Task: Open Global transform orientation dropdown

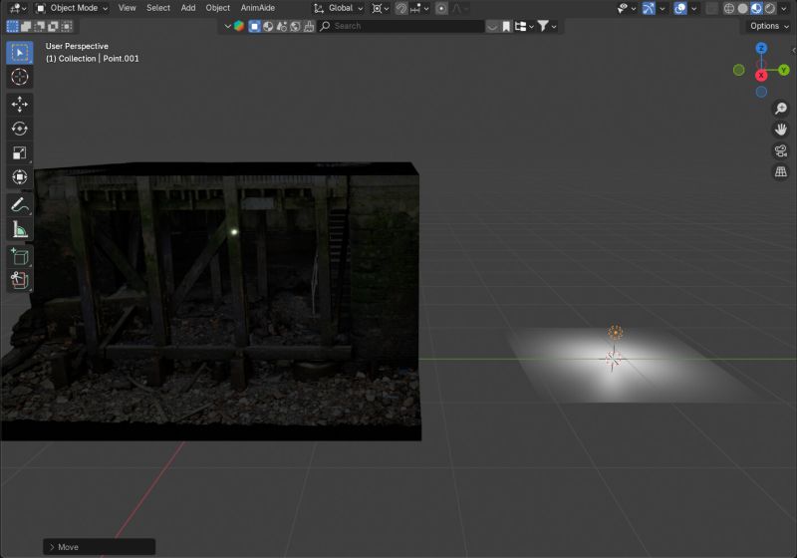Action: [x=339, y=8]
